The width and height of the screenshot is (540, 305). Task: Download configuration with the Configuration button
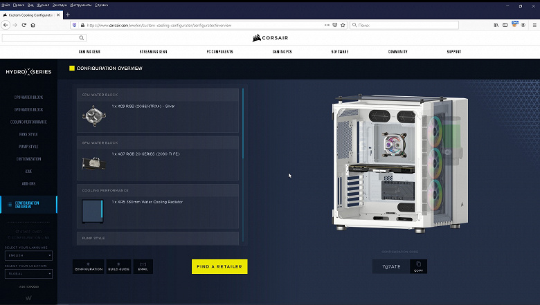point(88,266)
